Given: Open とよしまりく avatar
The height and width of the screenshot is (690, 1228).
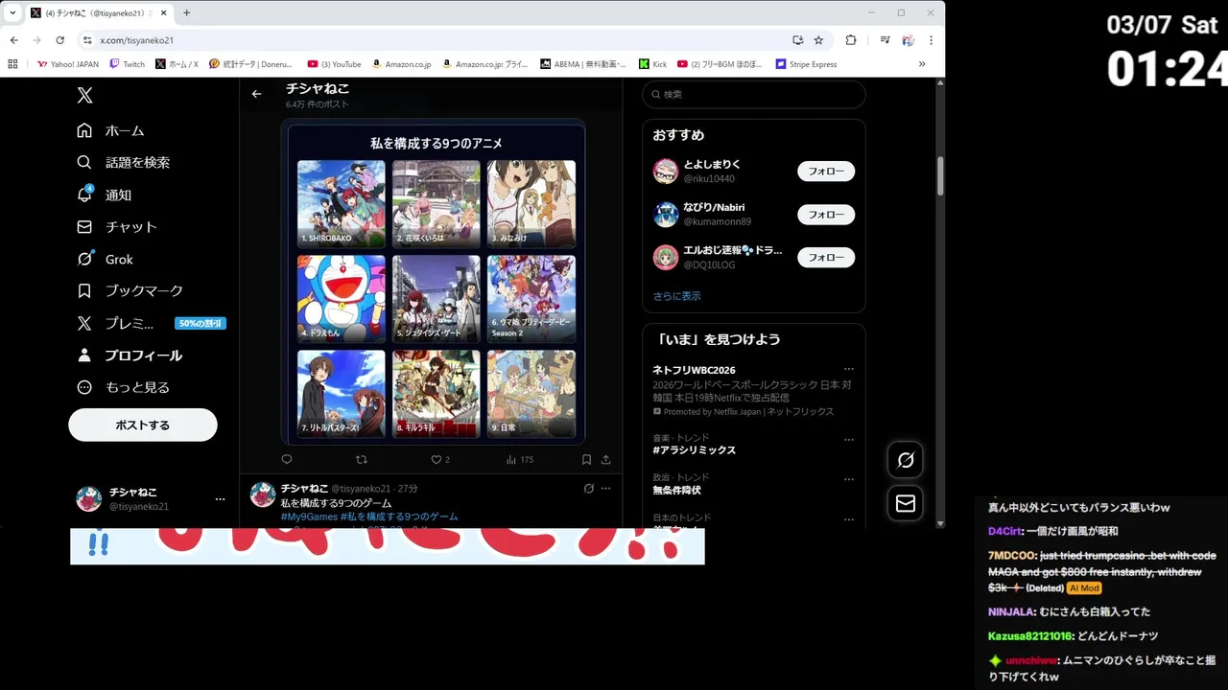Looking at the screenshot, I should (x=666, y=172).
